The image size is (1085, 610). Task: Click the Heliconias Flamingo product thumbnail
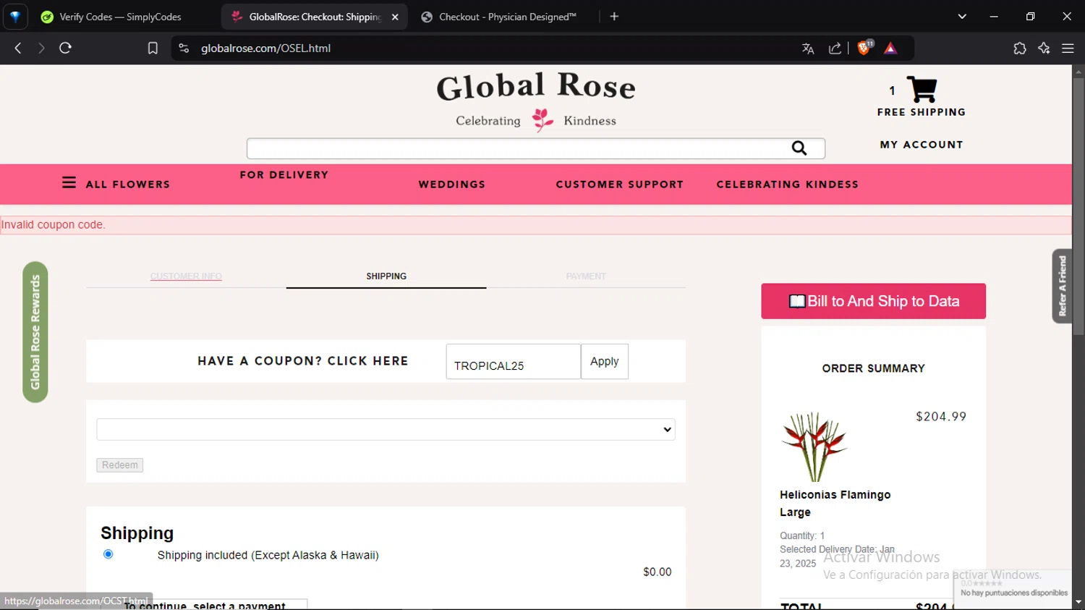pos(814,446)
